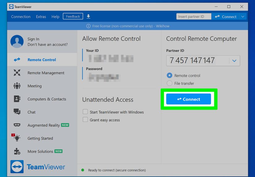This screenshot has width=255, height=177.
Task: Click the Augmented Reality goggles icon
Action: 17,125
